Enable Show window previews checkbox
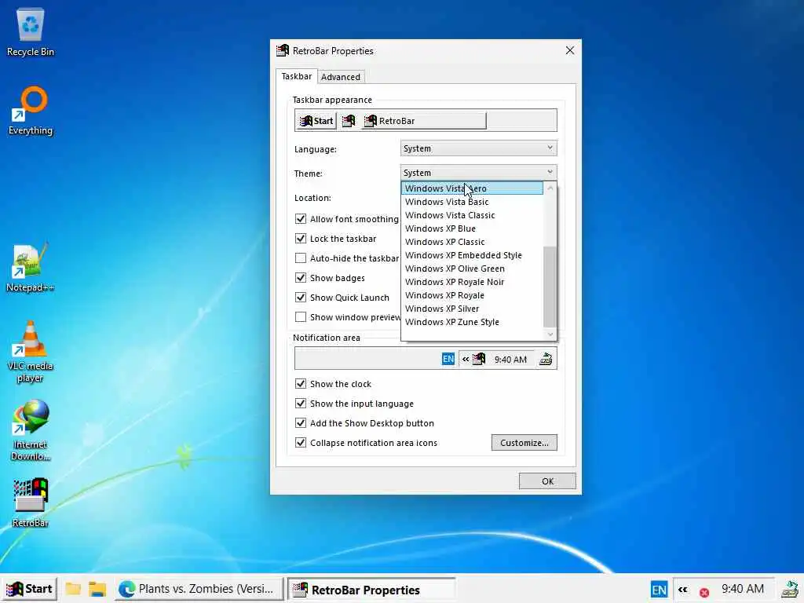This screenshot has width=804, height=603. (x=301, y=317)
